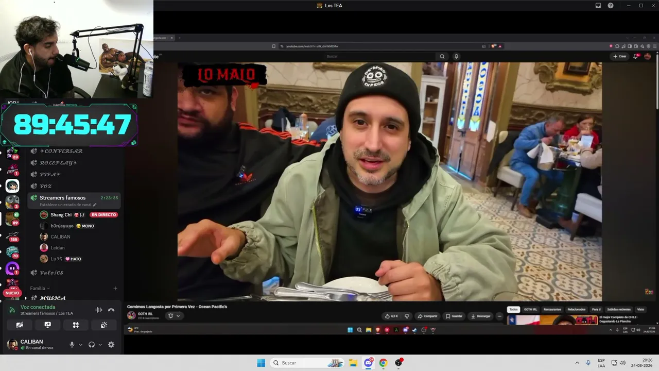Open File Explorer from Windows taskbar
The height and width of the screenshot is (371, 659).
tap(353, 363)
